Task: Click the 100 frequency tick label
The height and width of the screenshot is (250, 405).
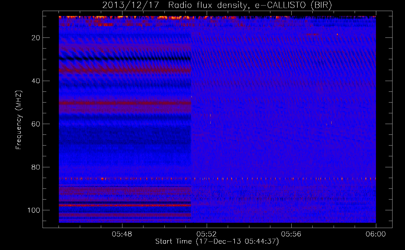Action: pos(34,210)
